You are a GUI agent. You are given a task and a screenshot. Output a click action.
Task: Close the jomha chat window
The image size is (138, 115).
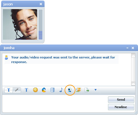coord(133,48)
